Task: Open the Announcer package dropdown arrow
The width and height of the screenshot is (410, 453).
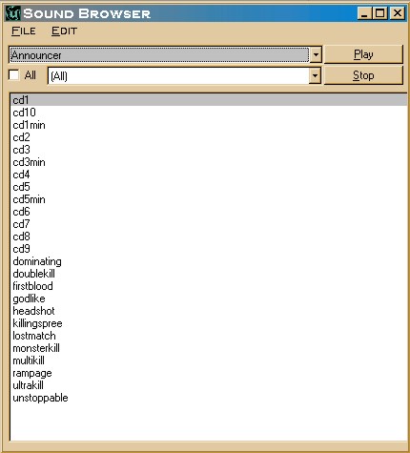Action: [x=316, y=55]
